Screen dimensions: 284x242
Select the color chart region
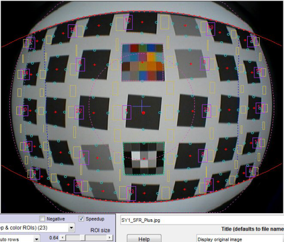(143, 62)
